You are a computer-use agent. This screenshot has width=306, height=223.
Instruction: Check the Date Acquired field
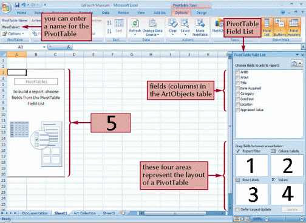click(238, 88)
